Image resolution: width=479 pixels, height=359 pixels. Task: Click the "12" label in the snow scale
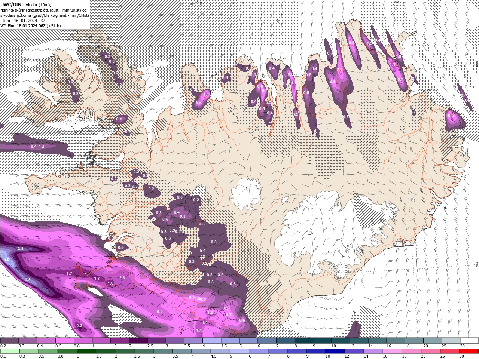click(x=352, y=346)
